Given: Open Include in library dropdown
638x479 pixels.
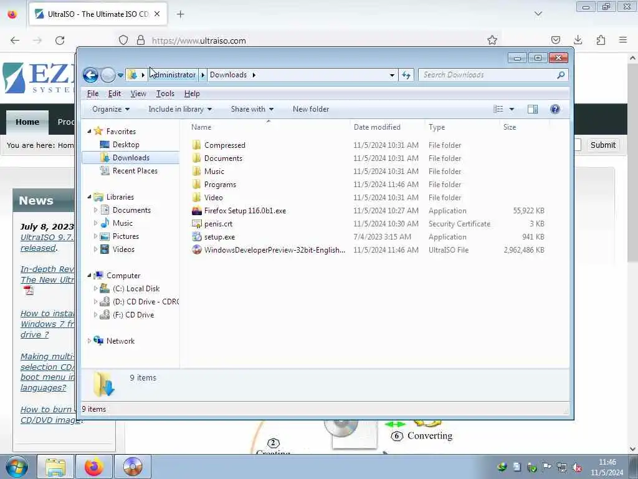Looking at the screenshot, I should pos(180,109).
